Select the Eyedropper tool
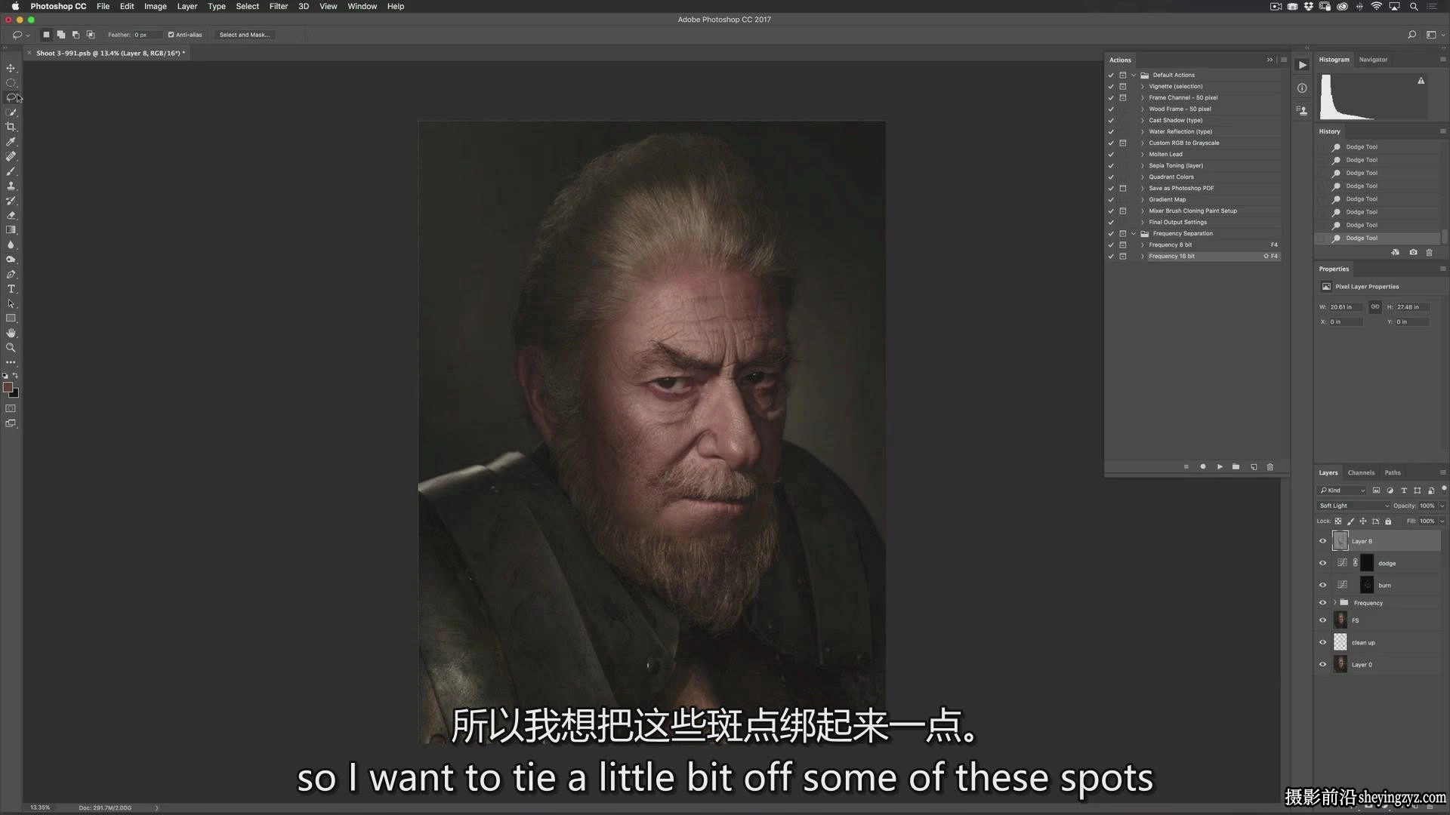 [x=11, y=142]
